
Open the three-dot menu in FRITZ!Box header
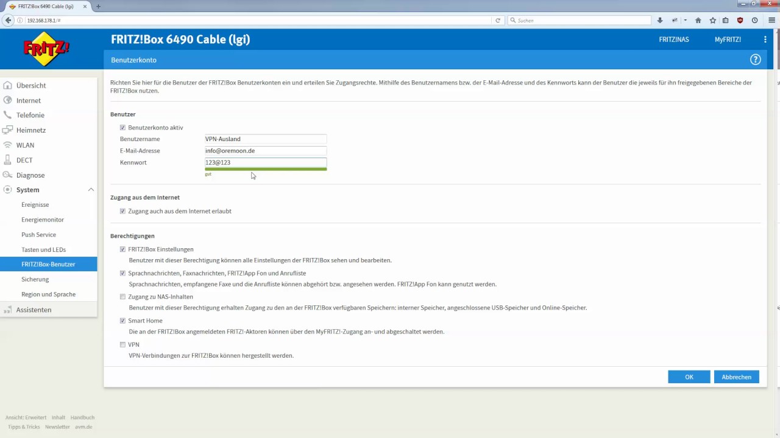(x=765, y=40)
